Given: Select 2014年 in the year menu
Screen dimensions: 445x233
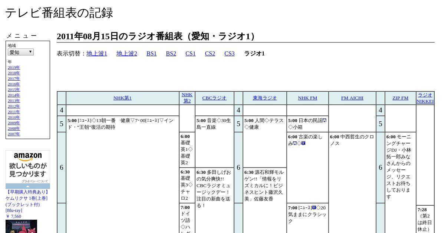Looking at the screenshot, I should point(14,95).
